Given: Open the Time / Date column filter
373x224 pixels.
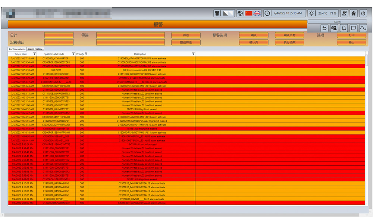Looking at the screenshot, I should click(x=34, y=54).
